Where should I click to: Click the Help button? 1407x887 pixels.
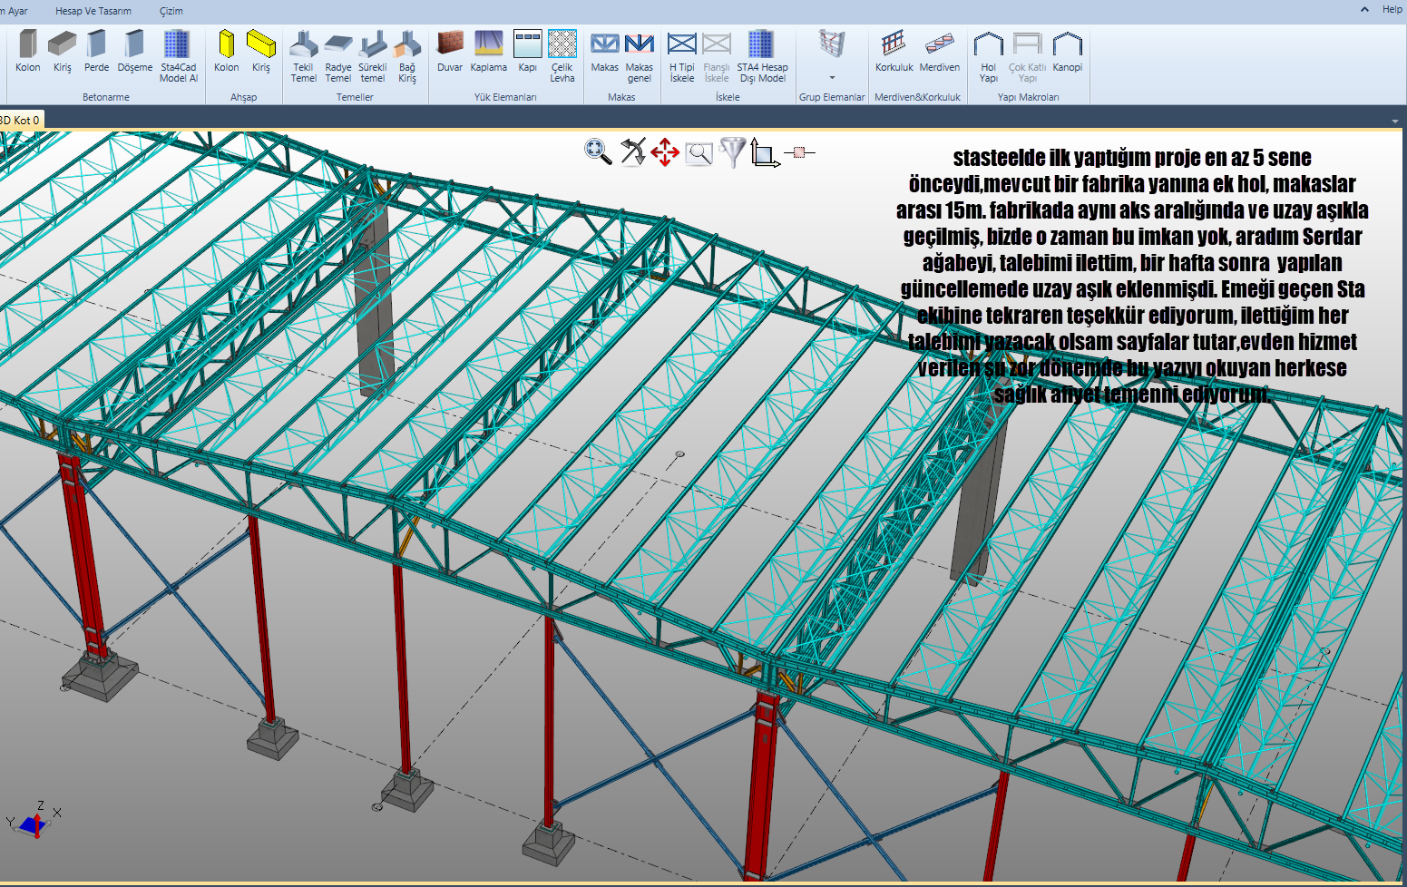click(1392, 9)
